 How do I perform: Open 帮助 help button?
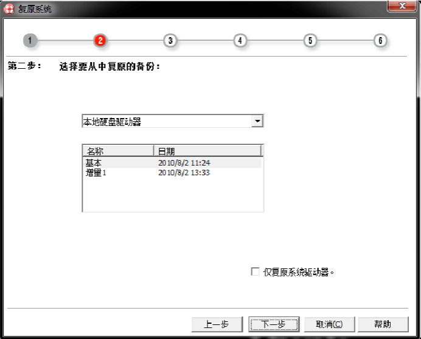tap(382, 324)
